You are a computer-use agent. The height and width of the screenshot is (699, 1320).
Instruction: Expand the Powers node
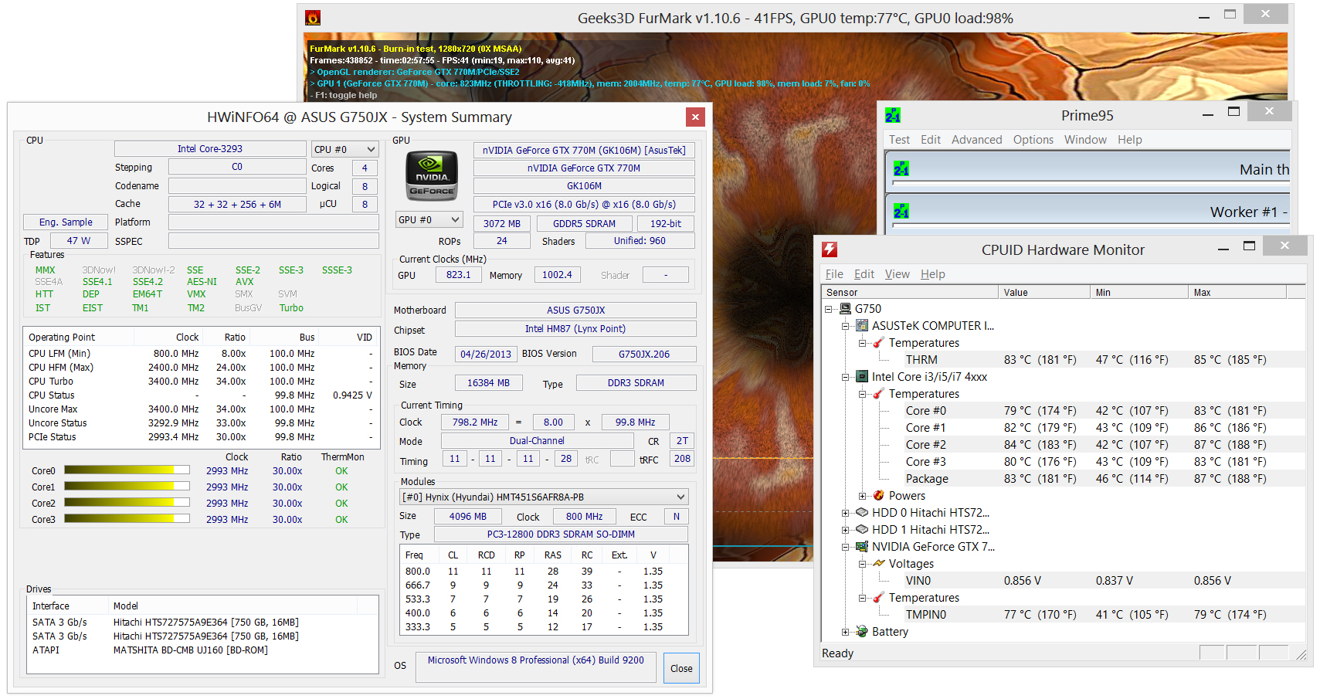tap(863, 496)
